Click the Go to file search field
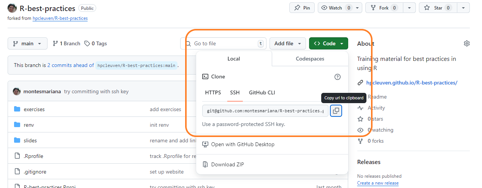 [224, 43]
